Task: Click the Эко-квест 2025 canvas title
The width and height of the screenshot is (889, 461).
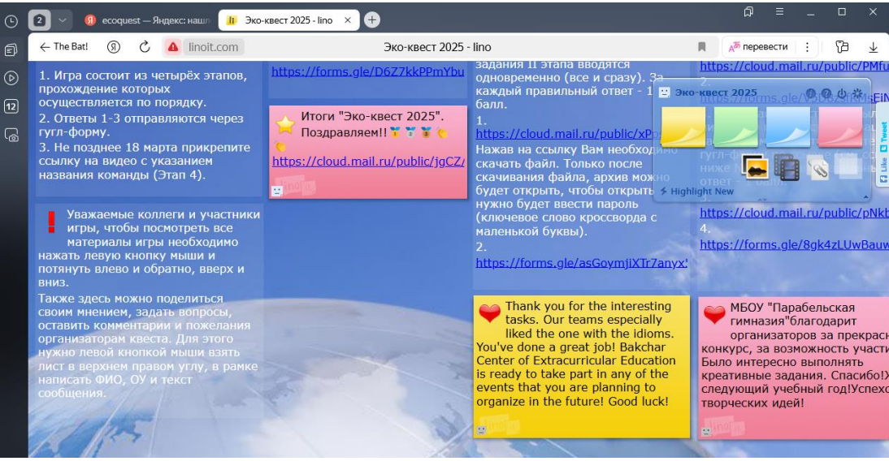Action: click(716, 93)
